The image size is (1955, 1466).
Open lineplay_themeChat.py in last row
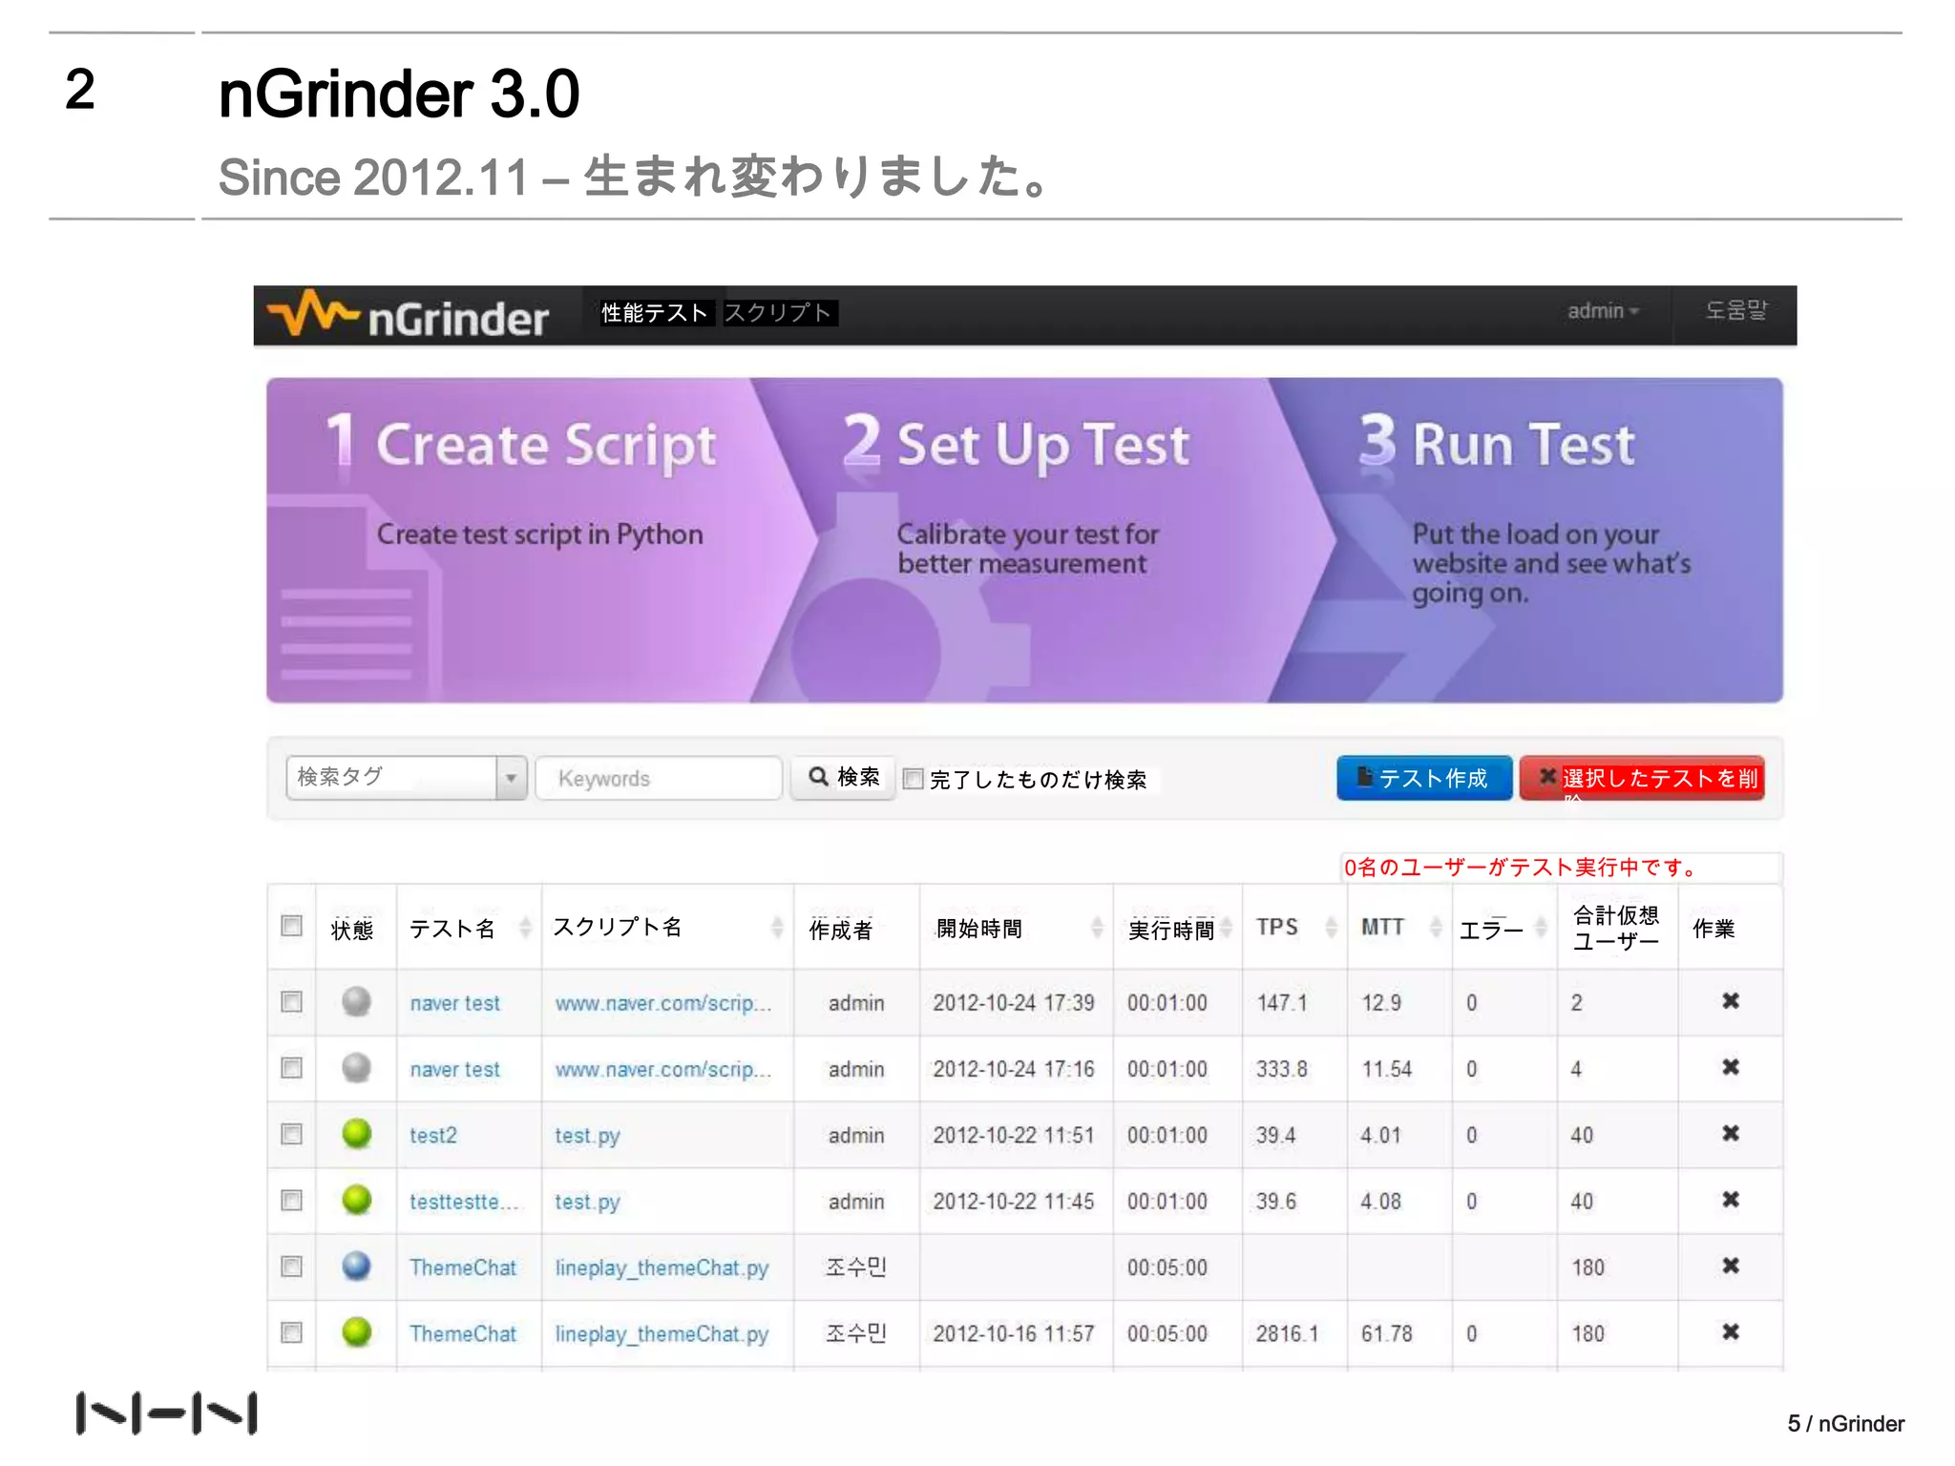click(662, 1334)
